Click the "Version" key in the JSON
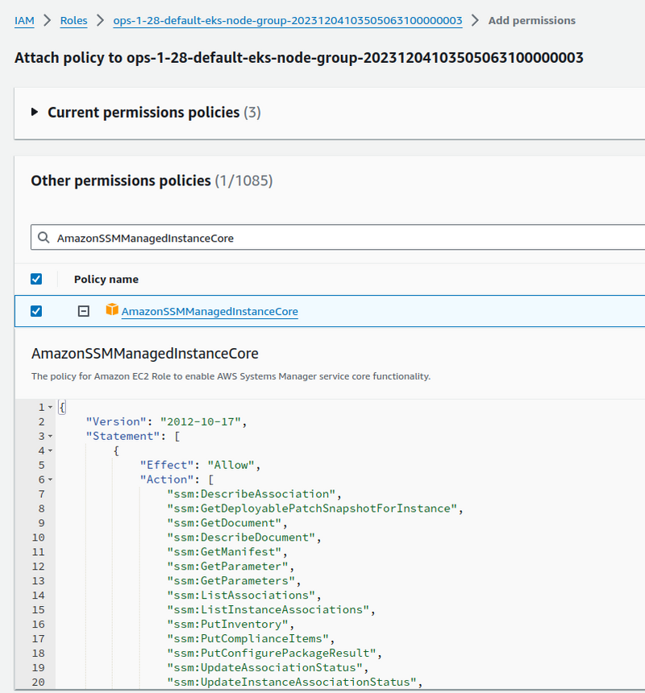This screenshot has height=693, width=645. pyautogui.click(x=116, y=421)
